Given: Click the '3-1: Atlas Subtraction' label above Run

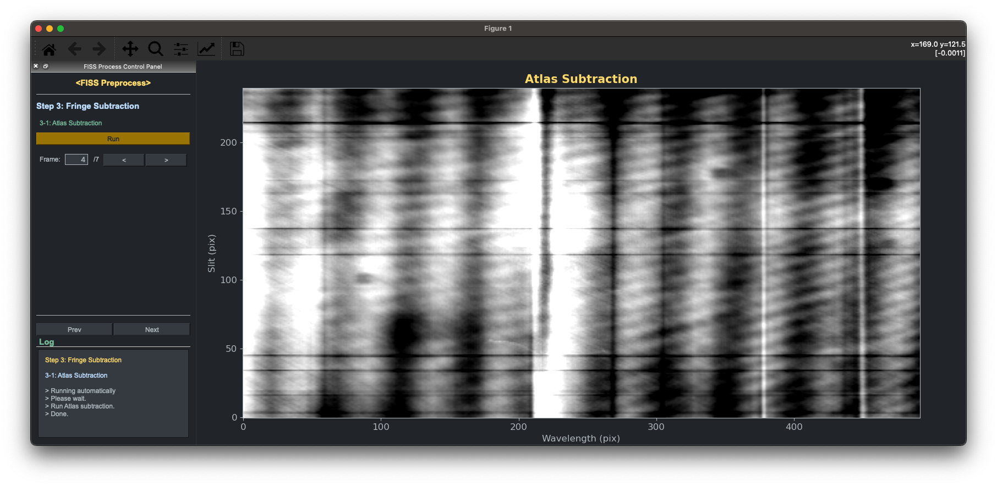Looking at the screenshot, I should click(70, 123).
